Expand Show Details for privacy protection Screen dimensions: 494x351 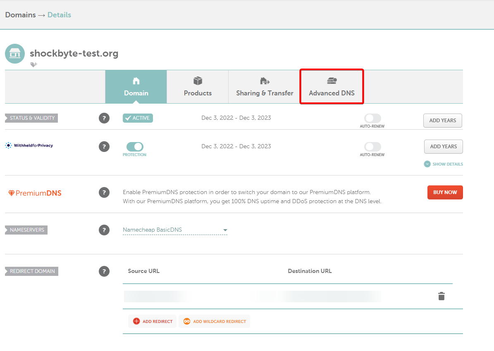click(x=443, y=164)
